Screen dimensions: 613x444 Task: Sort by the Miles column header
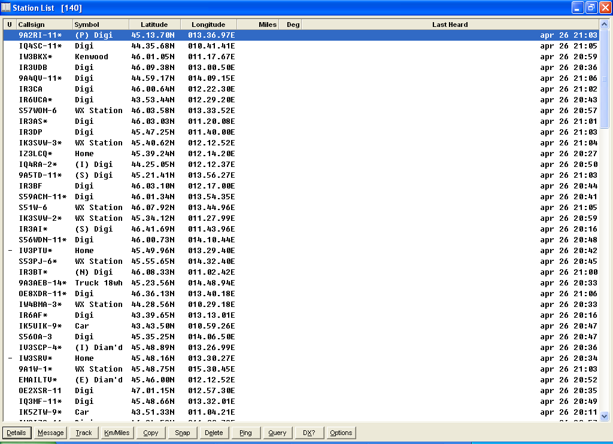click(257, 25)
